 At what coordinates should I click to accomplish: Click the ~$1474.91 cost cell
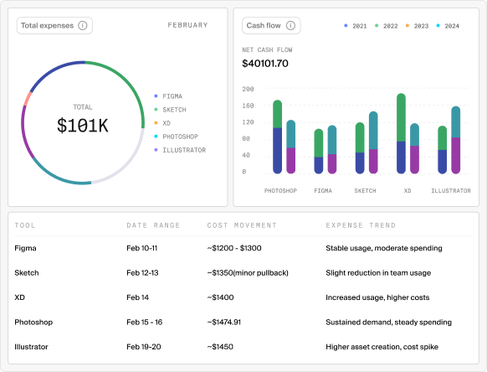click(224, 323)
